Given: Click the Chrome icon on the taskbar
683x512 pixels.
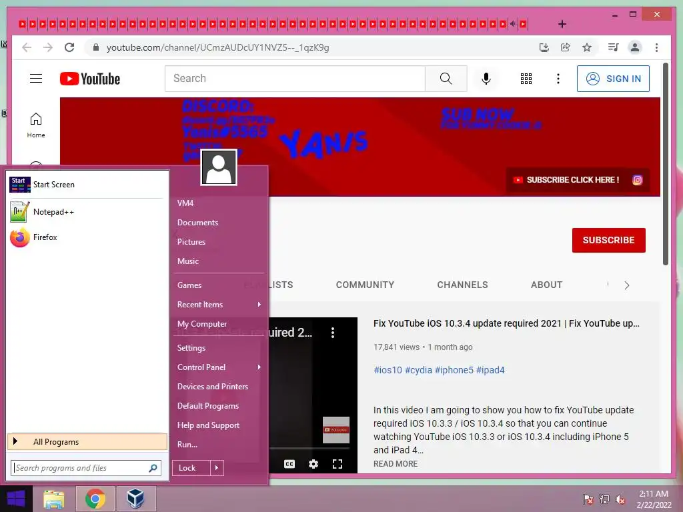Looking at the screenshot, I should (x=95, y=499).
